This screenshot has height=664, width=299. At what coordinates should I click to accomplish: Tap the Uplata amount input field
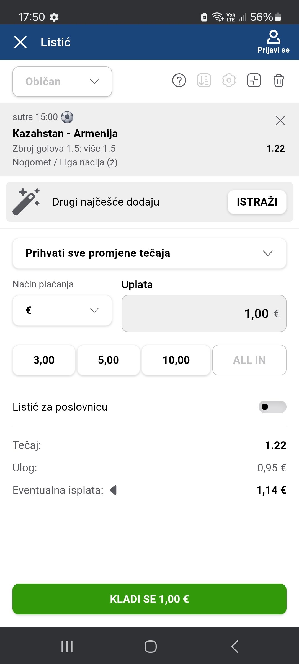point(204,313)
